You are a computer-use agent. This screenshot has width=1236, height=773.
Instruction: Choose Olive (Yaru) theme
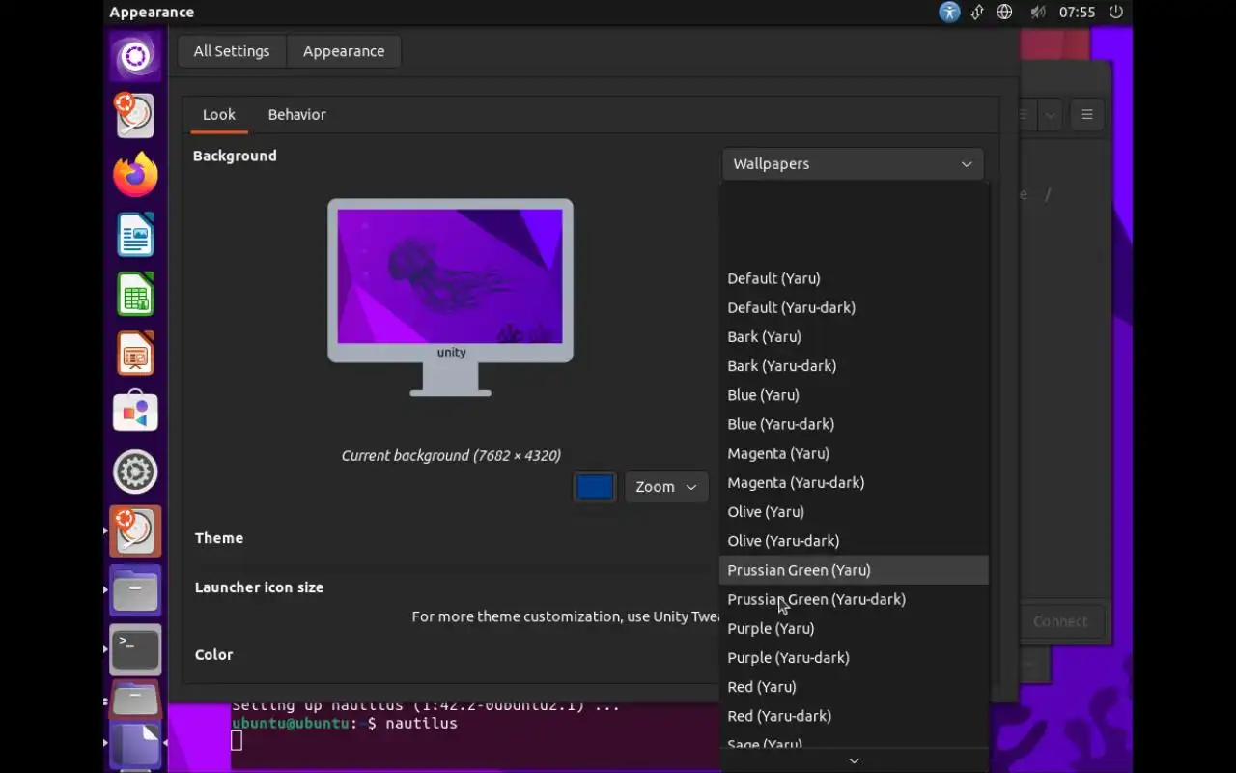[x=854, y=511]
